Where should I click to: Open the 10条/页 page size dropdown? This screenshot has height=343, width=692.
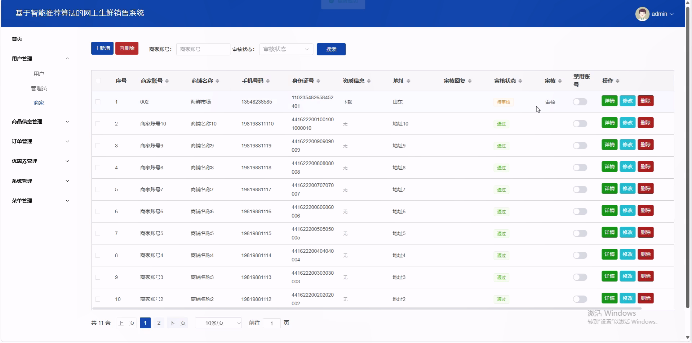218,323
